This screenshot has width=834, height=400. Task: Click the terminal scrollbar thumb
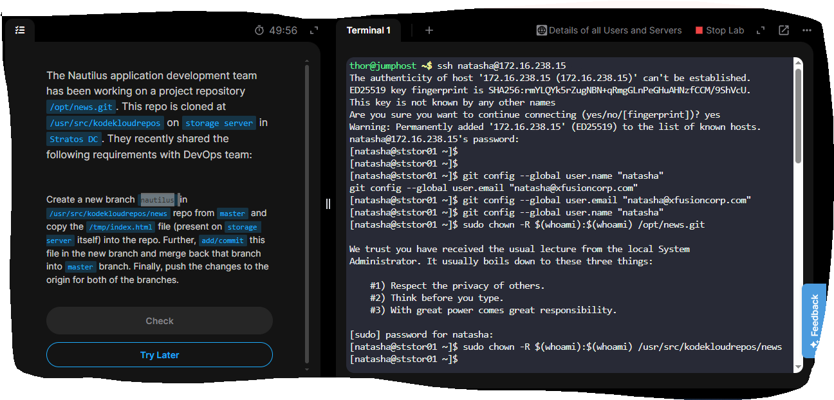point(799,116)
